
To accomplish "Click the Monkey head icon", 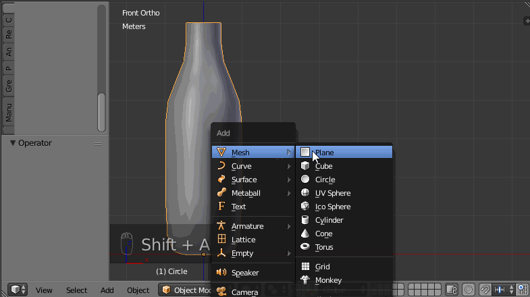I will [x=305, y=279].
